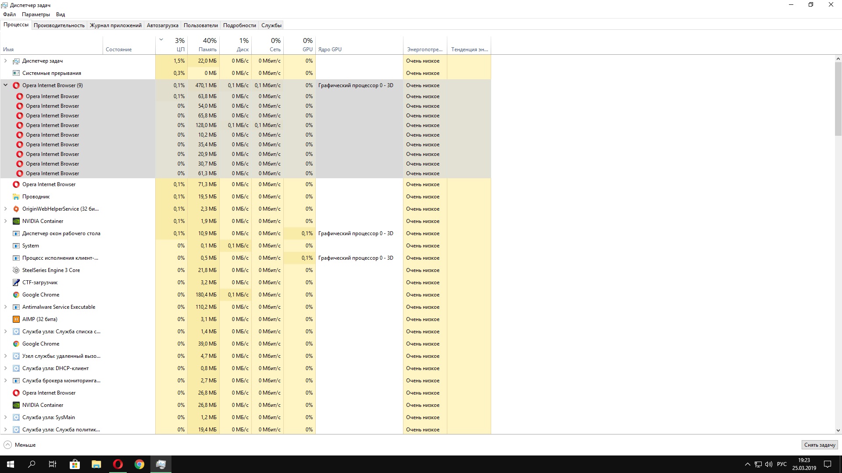Click the Antimalware Service Executable icon
The width and height of the screenshot is (842, 473).
coord(16,307)
